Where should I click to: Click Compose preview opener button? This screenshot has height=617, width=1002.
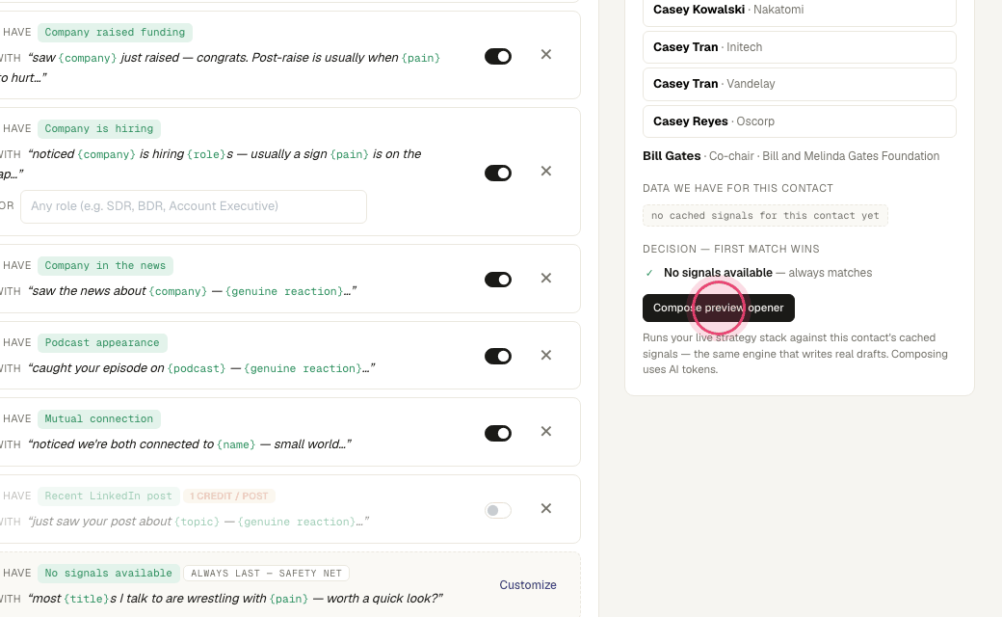pyautogui.click(x=719, y=308)
